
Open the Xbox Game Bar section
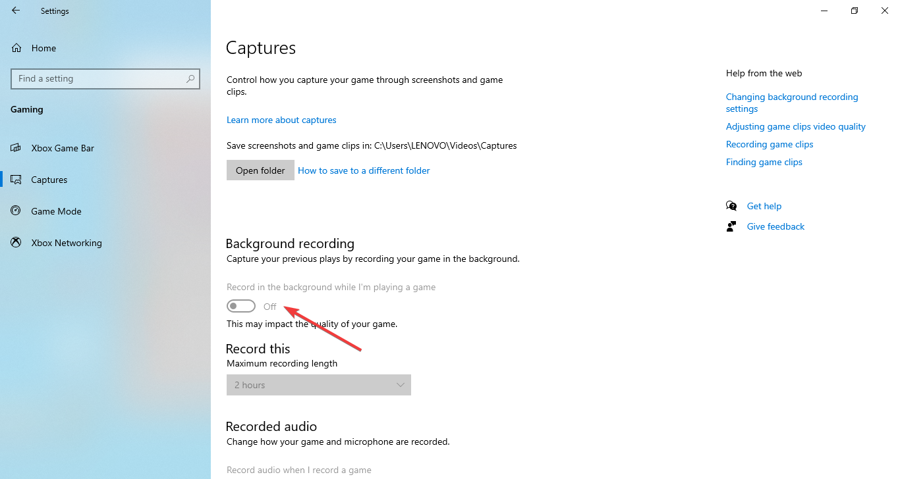click(x=63, y=148)
